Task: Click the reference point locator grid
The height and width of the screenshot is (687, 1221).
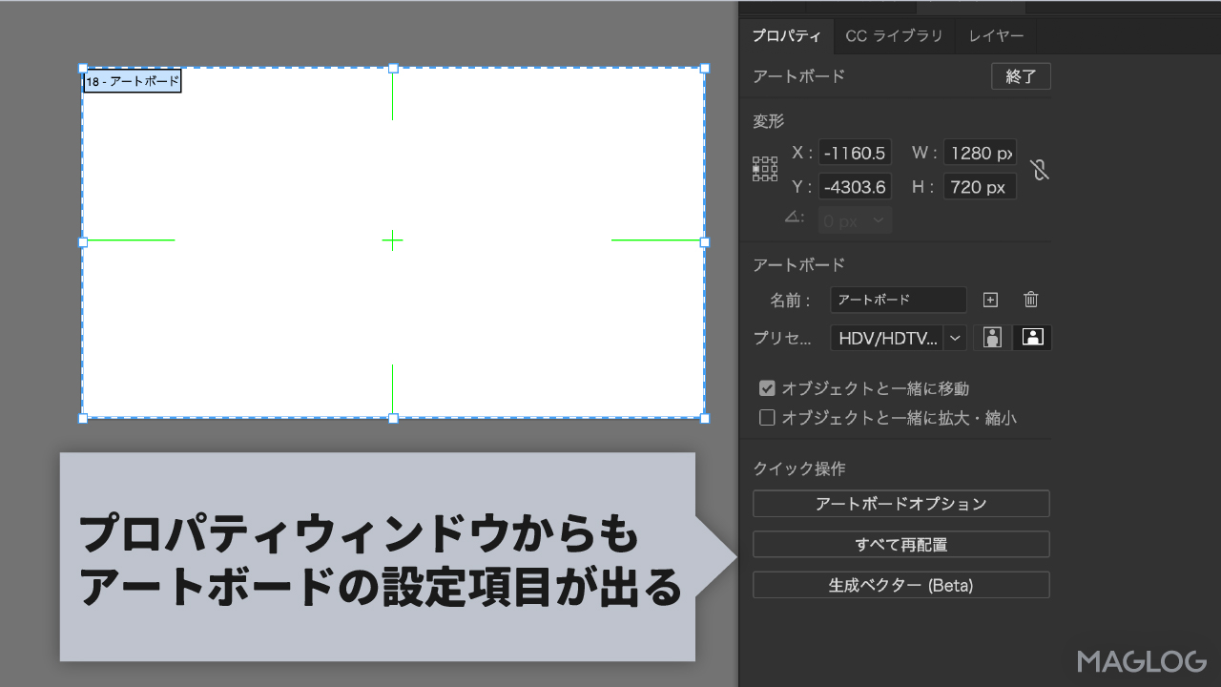Action: click(764, 168)
